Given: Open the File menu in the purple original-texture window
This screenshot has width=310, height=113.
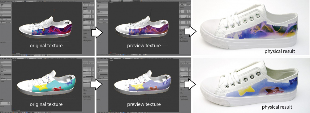Looking at the screenshot, I should [x=2, y=1].
